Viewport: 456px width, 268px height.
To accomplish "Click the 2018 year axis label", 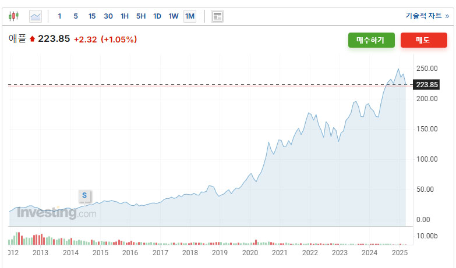I will [x=190, y=253].
